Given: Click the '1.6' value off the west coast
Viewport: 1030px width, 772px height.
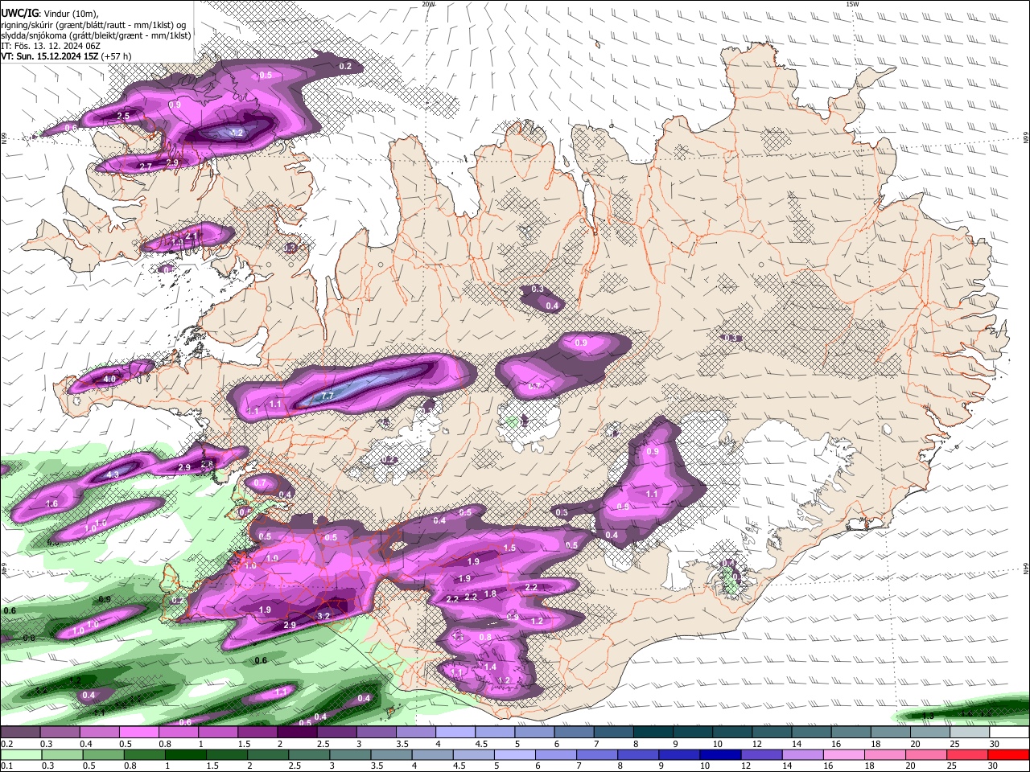Looking at the screenshot, I should point(51,503).
